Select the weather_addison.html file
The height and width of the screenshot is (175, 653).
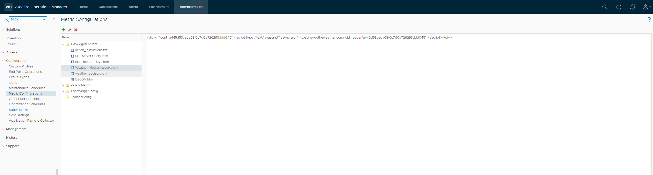[x=91, y=74]
